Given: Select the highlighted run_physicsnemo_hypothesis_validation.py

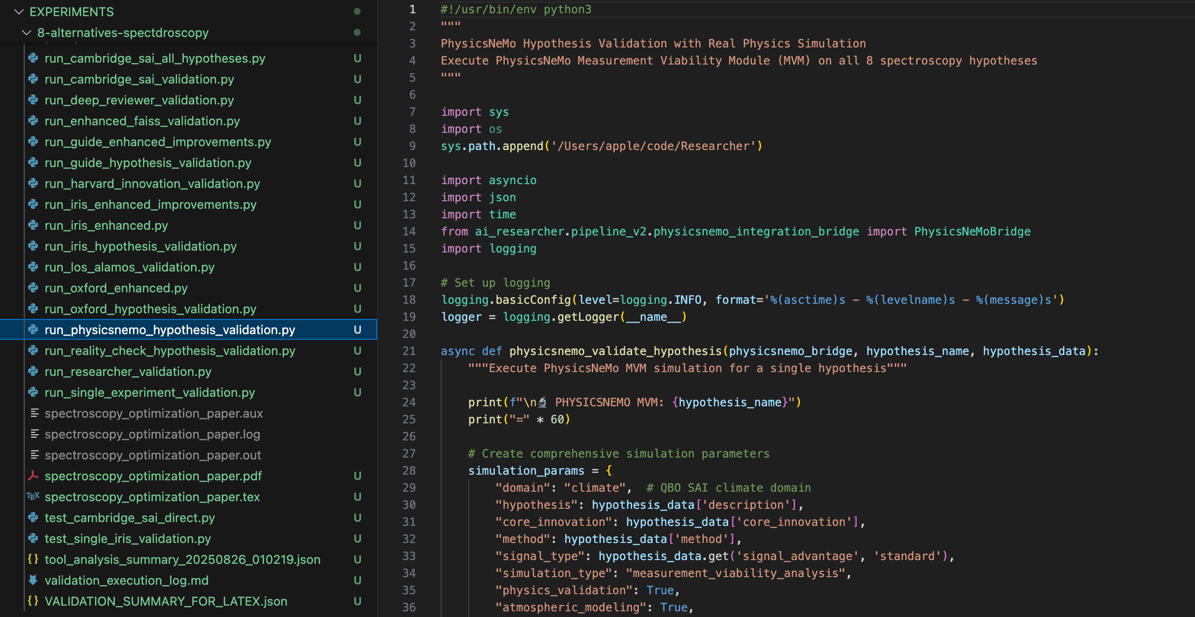Looking at the screenshot, I should pyautogui.click(x=170, y=329).
